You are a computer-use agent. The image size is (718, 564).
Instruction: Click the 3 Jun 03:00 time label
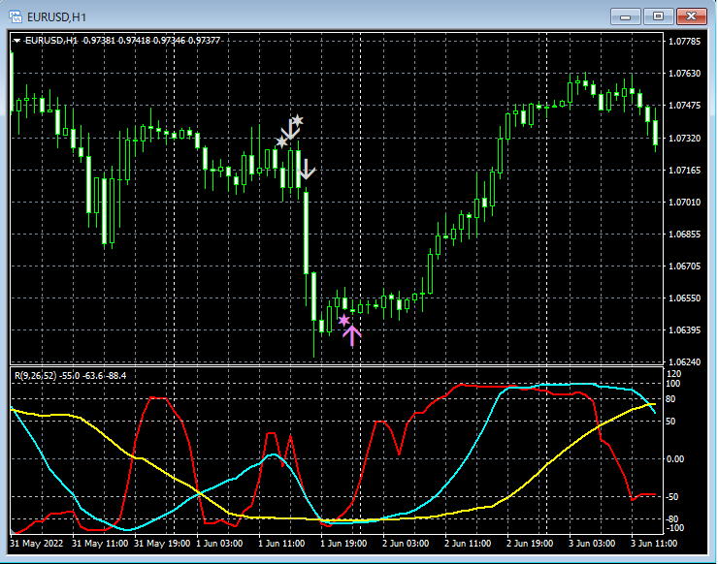coord(592,544)
